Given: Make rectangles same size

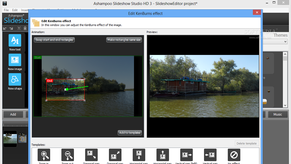Looking at the screenshot, I should coord(124,40).
